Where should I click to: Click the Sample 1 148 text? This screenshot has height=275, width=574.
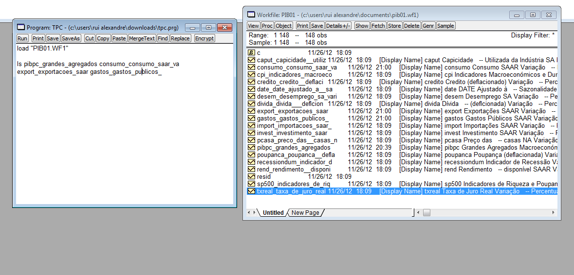pos(288,42)
